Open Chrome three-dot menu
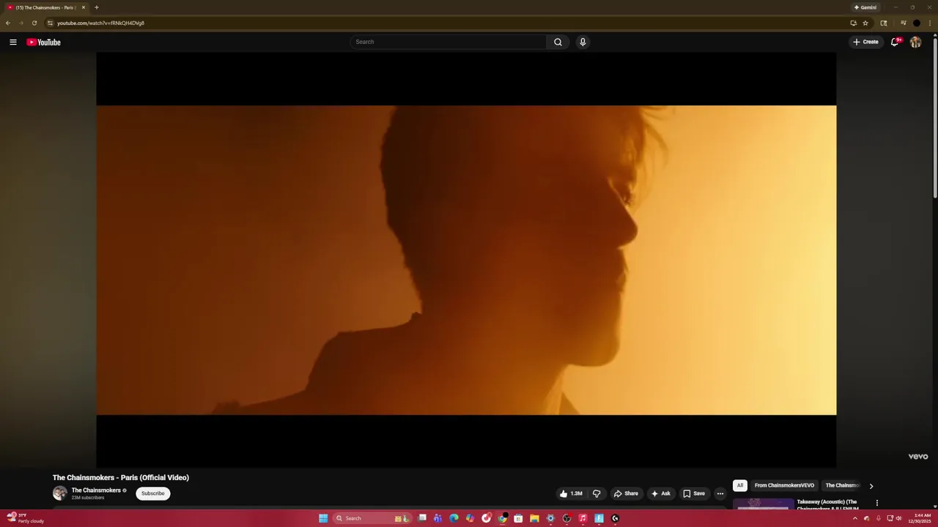Screen dimensions: 938x527 [930, 23]
